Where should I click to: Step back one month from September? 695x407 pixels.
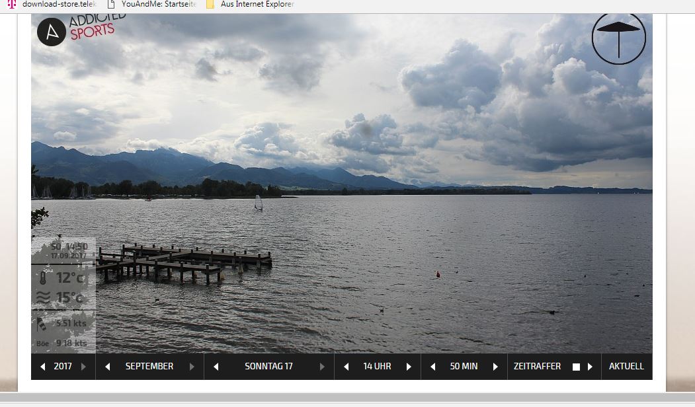click(x=107, y=367)
